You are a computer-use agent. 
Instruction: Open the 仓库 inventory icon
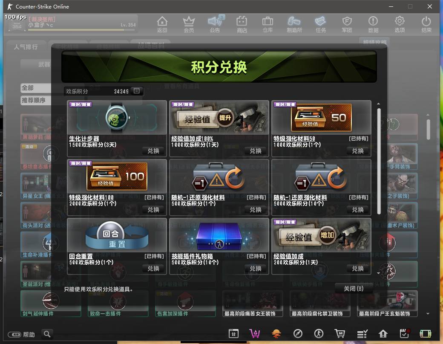268,24
